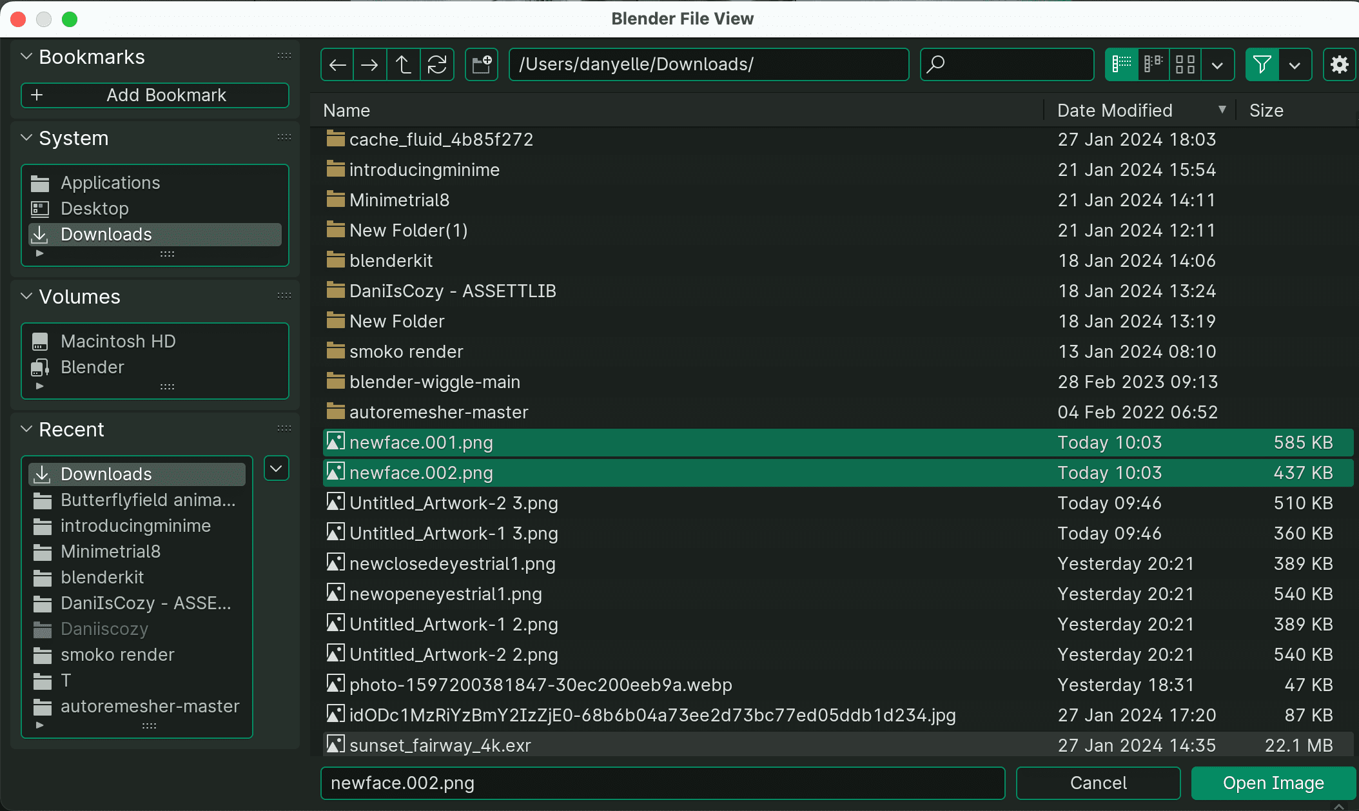Select Untitled_Artwork-1 3.png file
The height and width of the screenshot is (811, 1359).
838,533
